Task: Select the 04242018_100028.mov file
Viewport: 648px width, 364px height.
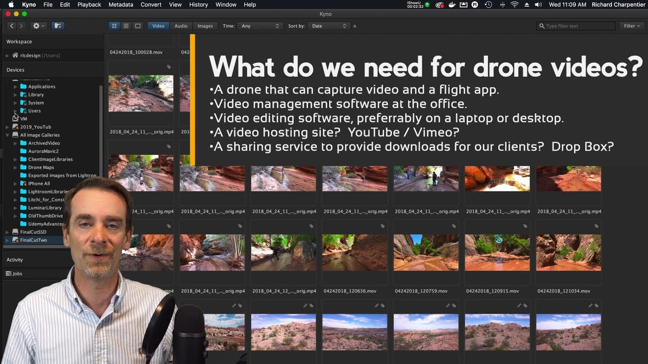Action: click(136, 52)
